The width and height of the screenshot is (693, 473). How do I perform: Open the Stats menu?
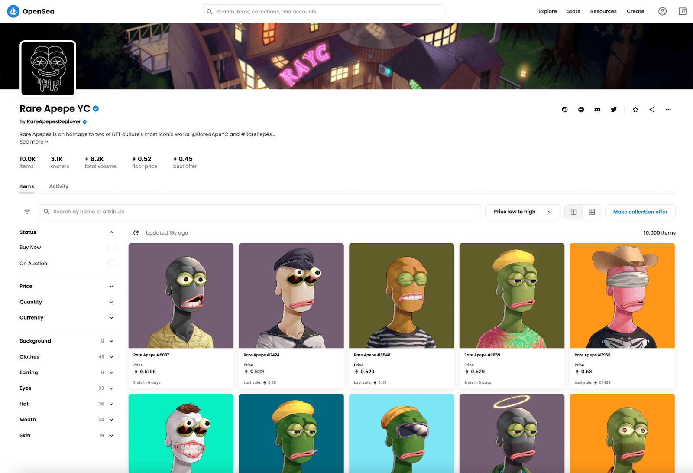click(x=573, y=11)
